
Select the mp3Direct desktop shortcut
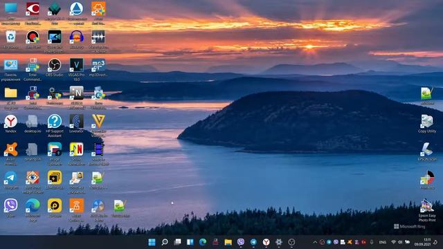pyautogui.click(x=98, y=65)
